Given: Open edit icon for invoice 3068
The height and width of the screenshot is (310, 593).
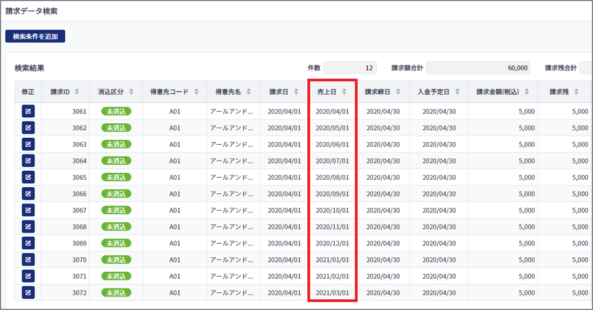Looking at the screenshot, I should click(28, 227).
